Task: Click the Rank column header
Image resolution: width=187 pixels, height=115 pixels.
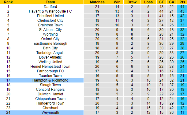Action: (x=8, y=2)
